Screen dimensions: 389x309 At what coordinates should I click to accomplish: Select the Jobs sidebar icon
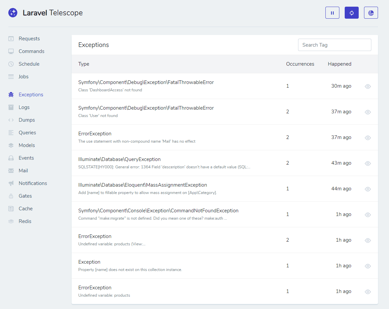(11, 76)
